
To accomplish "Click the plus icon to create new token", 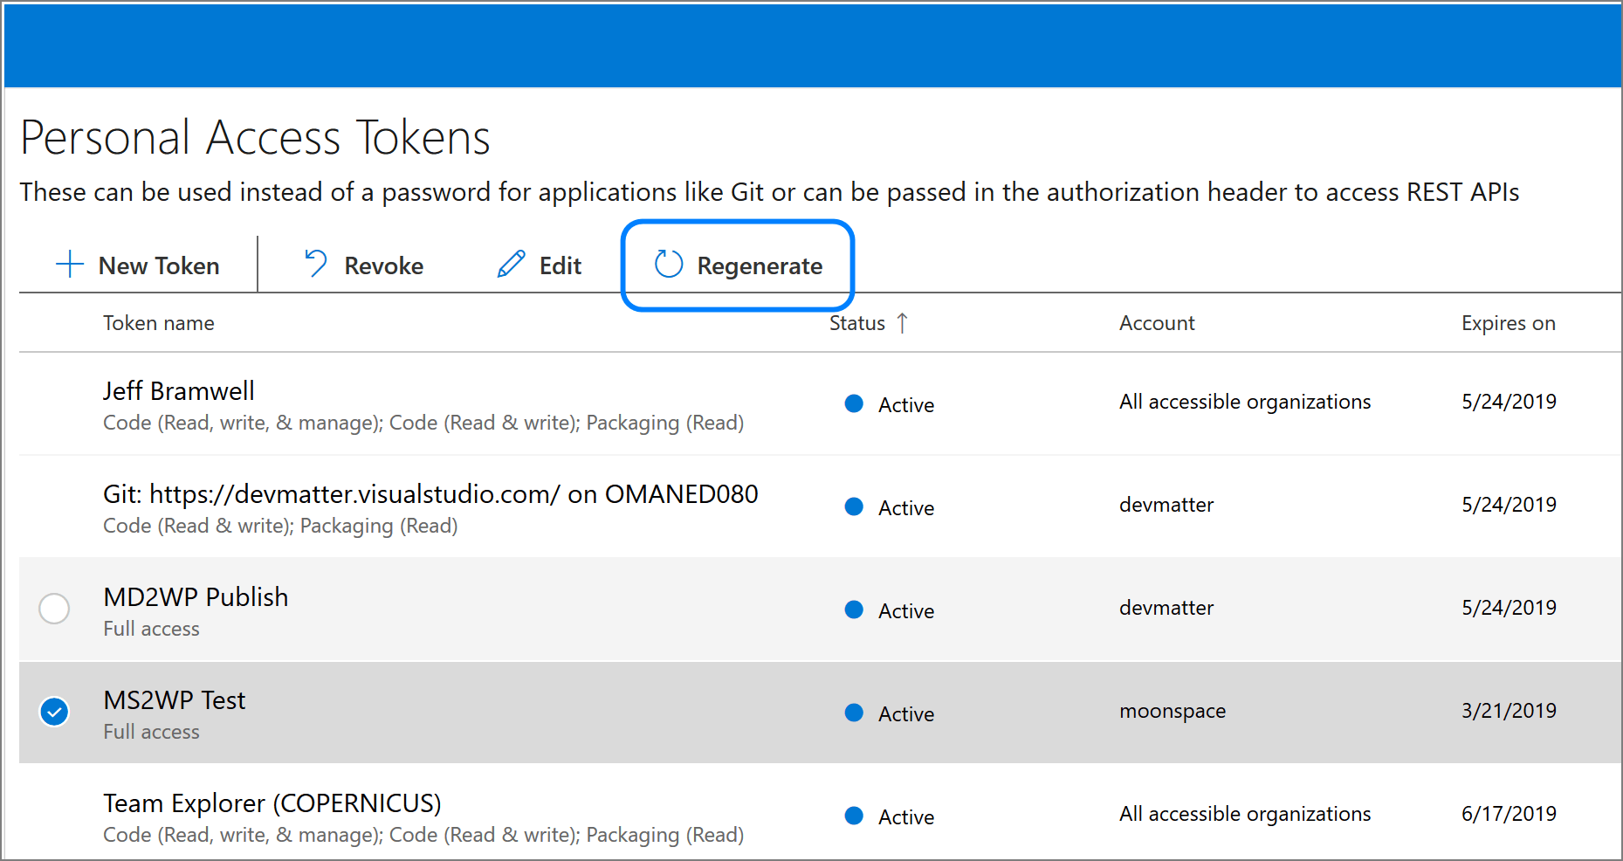I will tap(69, 265).
